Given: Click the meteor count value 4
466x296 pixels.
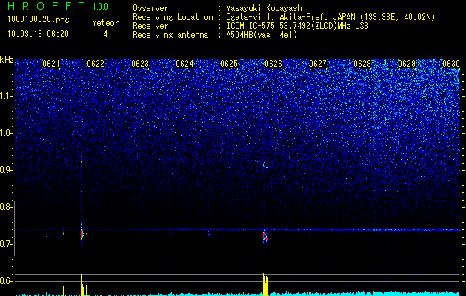Looking at the screenshot, I should [x=105, y=34].
